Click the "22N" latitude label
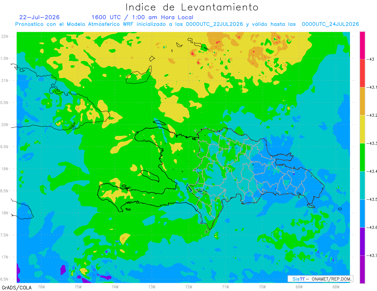Image resolution: width=377 pixels, height=291 pixels. pyautogui.click(x=5, y=36)
